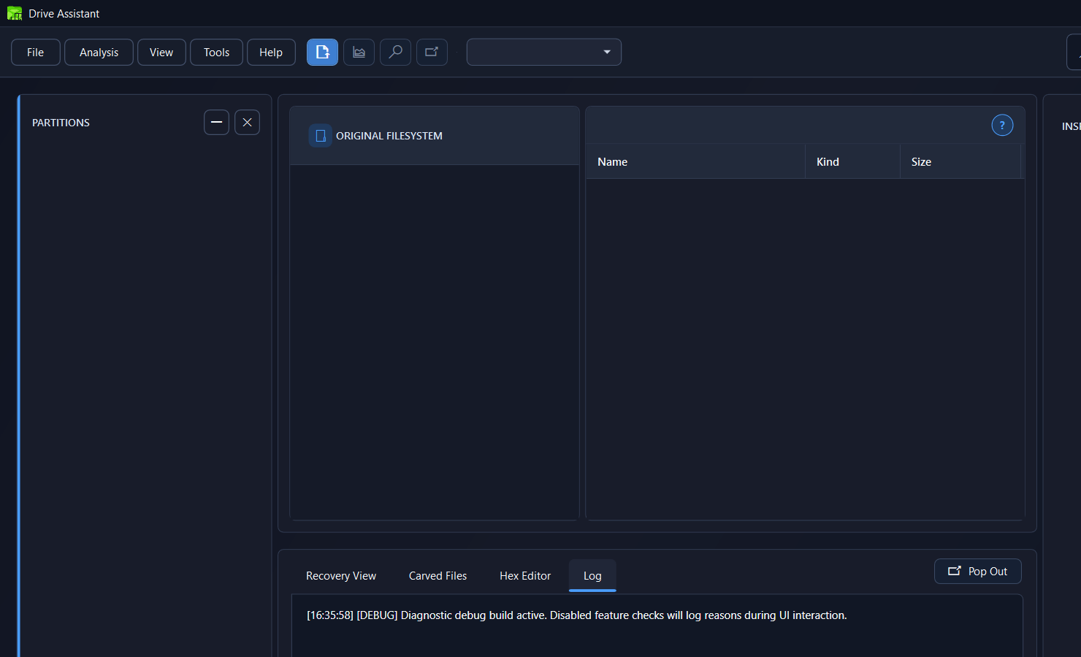Screen dimensions: 1081x657
Task: Click the magnifying glass search icon
Action: pos(395,52)
